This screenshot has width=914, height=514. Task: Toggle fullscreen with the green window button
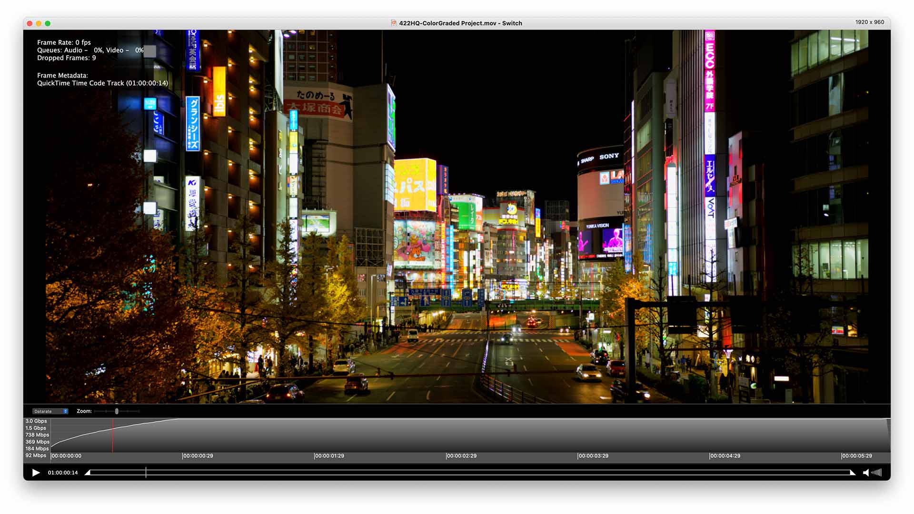click(47, 23)
